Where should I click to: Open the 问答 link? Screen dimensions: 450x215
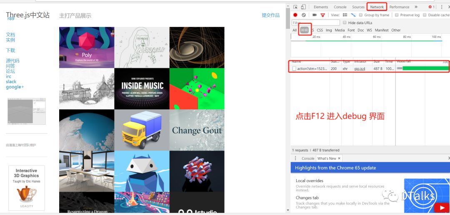click(x=10, y=66)
